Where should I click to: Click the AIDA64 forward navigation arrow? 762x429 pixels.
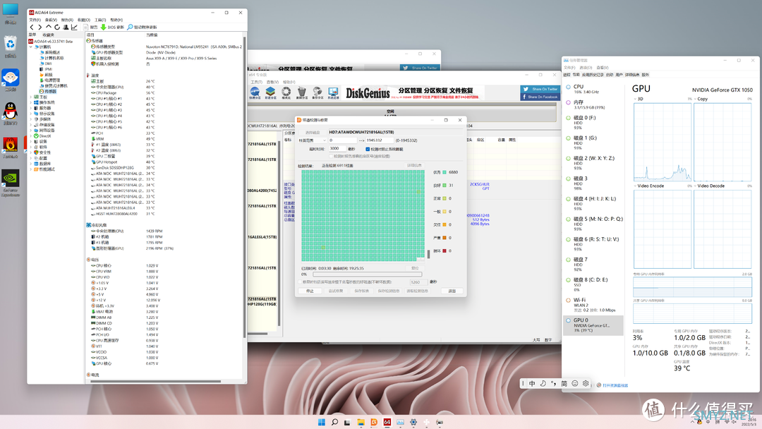(x=40, y=28)
